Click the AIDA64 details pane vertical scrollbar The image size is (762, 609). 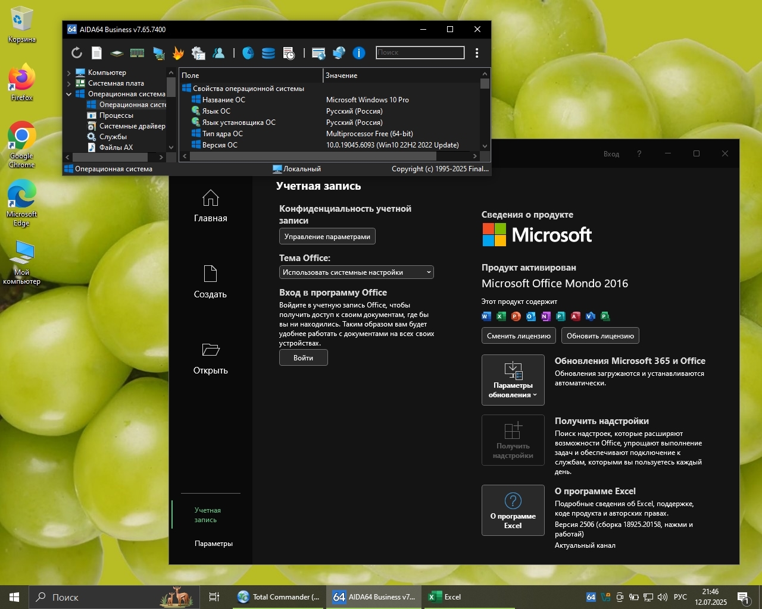tap(485, 109)
